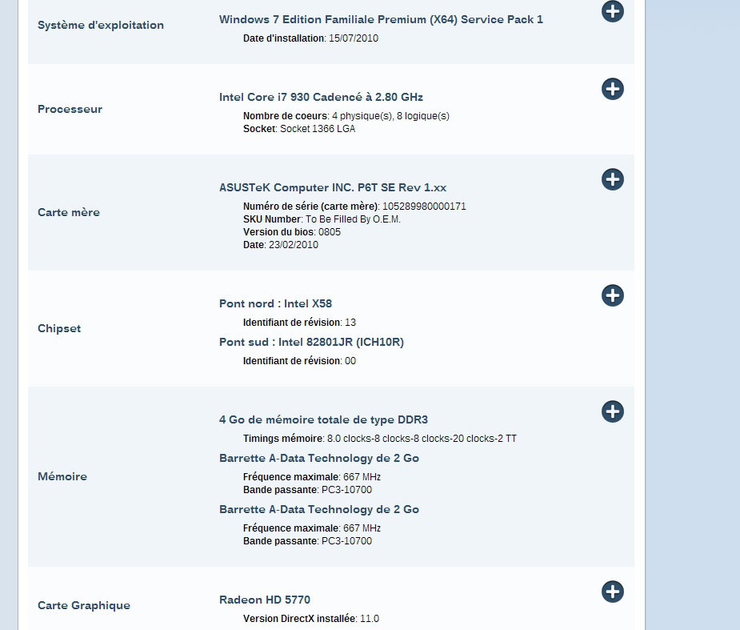Click second Bande passante PC3-10700 line
Image resolution: width=740 pixels, height=630 pixels.
pos(308,540)
